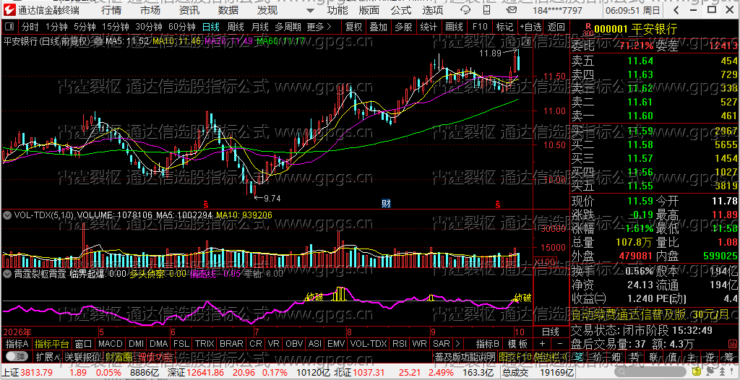Open the 日线 period selector below chart
This screenshot has height=380, width=740.
[551, 332]
